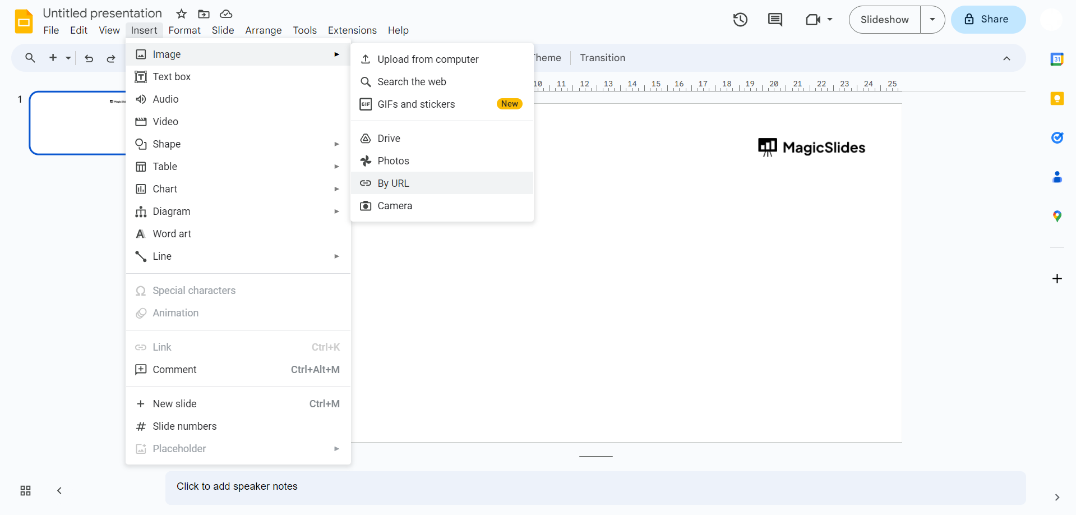This screenshot has width=1076, height=515.
Task: Open Google Tasks side panel icon
Action: click(1057, 137)
